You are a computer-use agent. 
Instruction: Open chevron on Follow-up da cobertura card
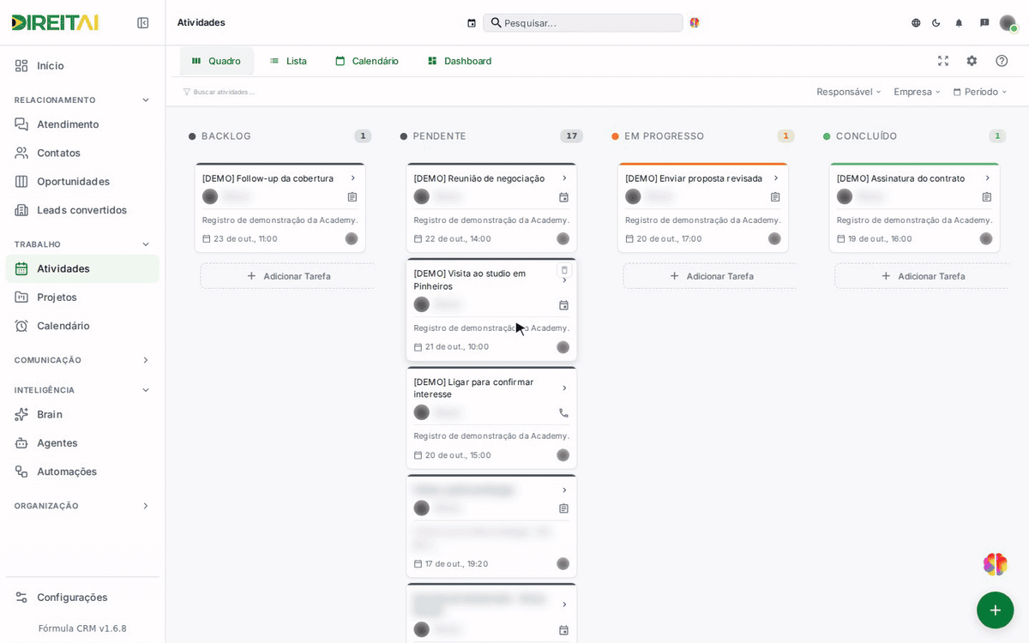pyautogui.click(x=352, y=178)
